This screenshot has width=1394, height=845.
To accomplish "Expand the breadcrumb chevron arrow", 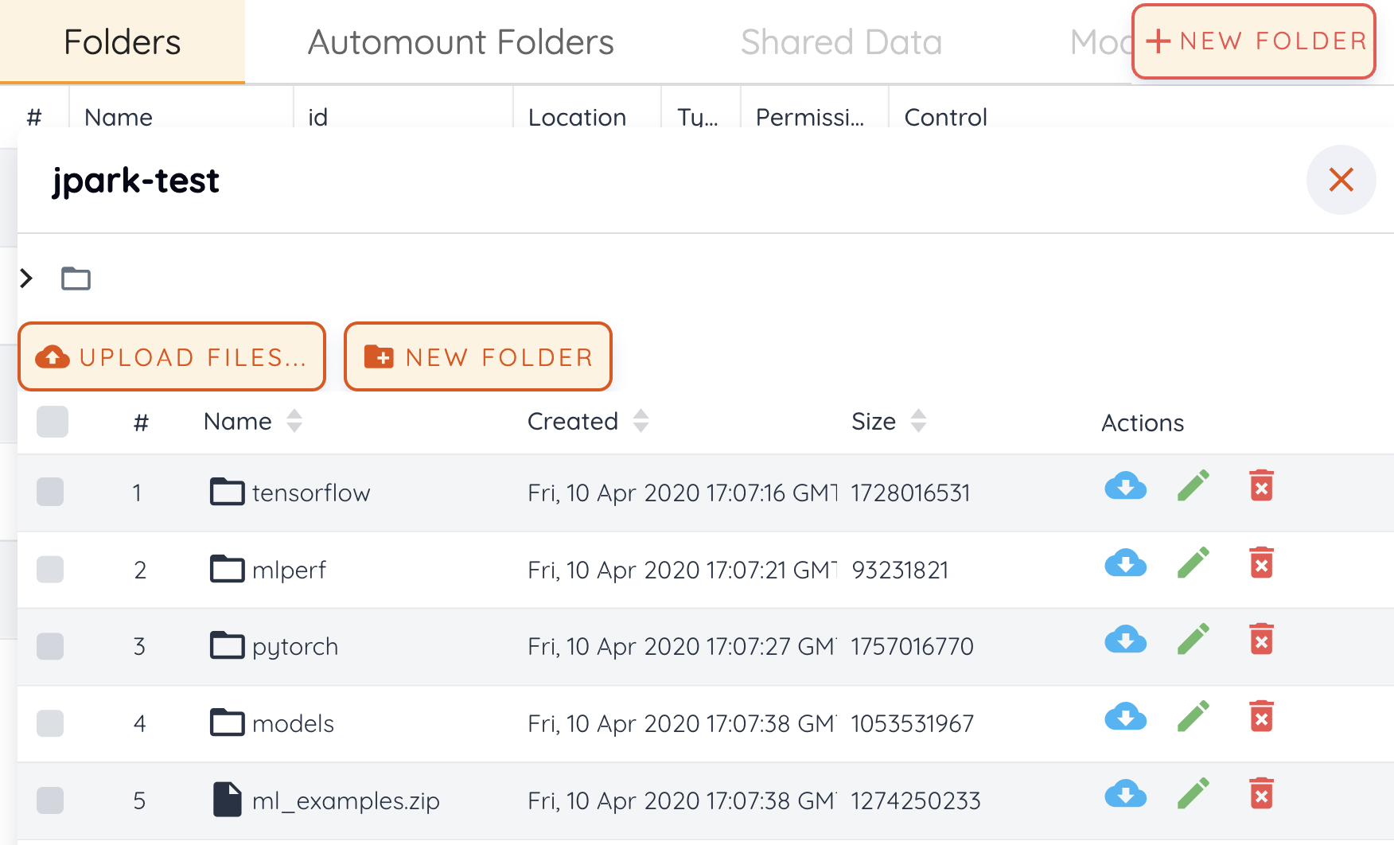I will [x=26, y=278].
